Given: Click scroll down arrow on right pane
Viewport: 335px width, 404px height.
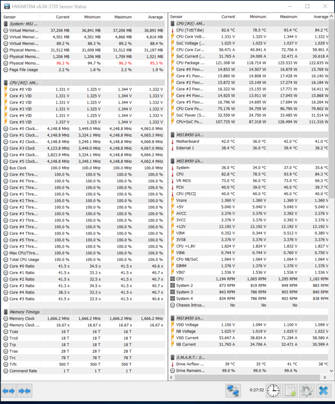Looking at the screenshot, I should point(331,371).
